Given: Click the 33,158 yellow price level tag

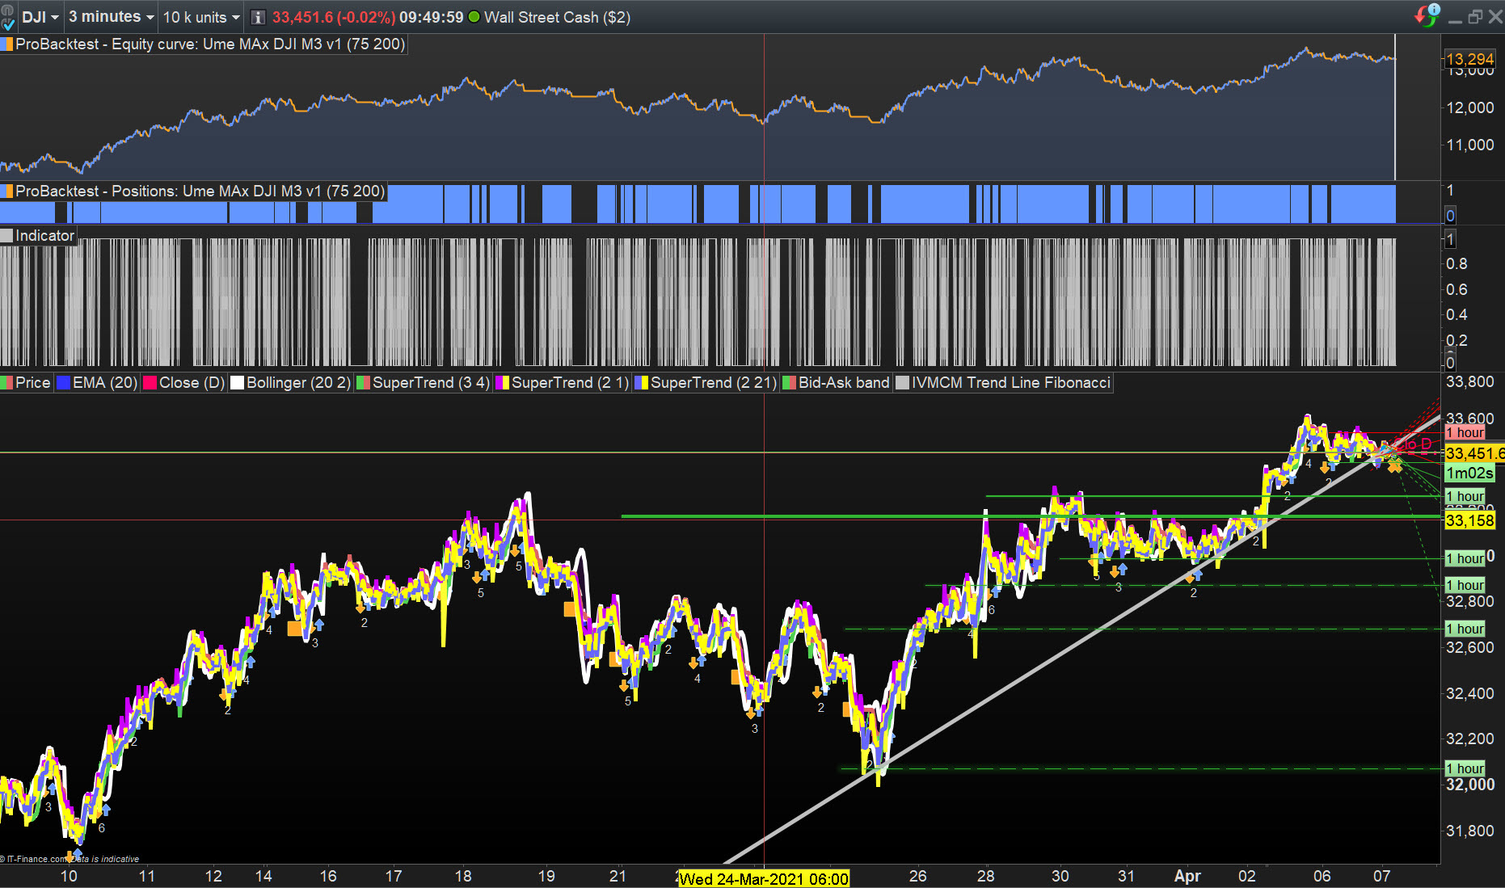Looking at the screenshot, I should [1469, 520].
